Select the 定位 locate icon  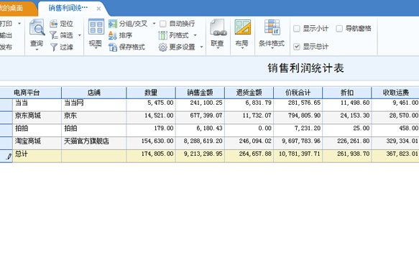point(54,24)
